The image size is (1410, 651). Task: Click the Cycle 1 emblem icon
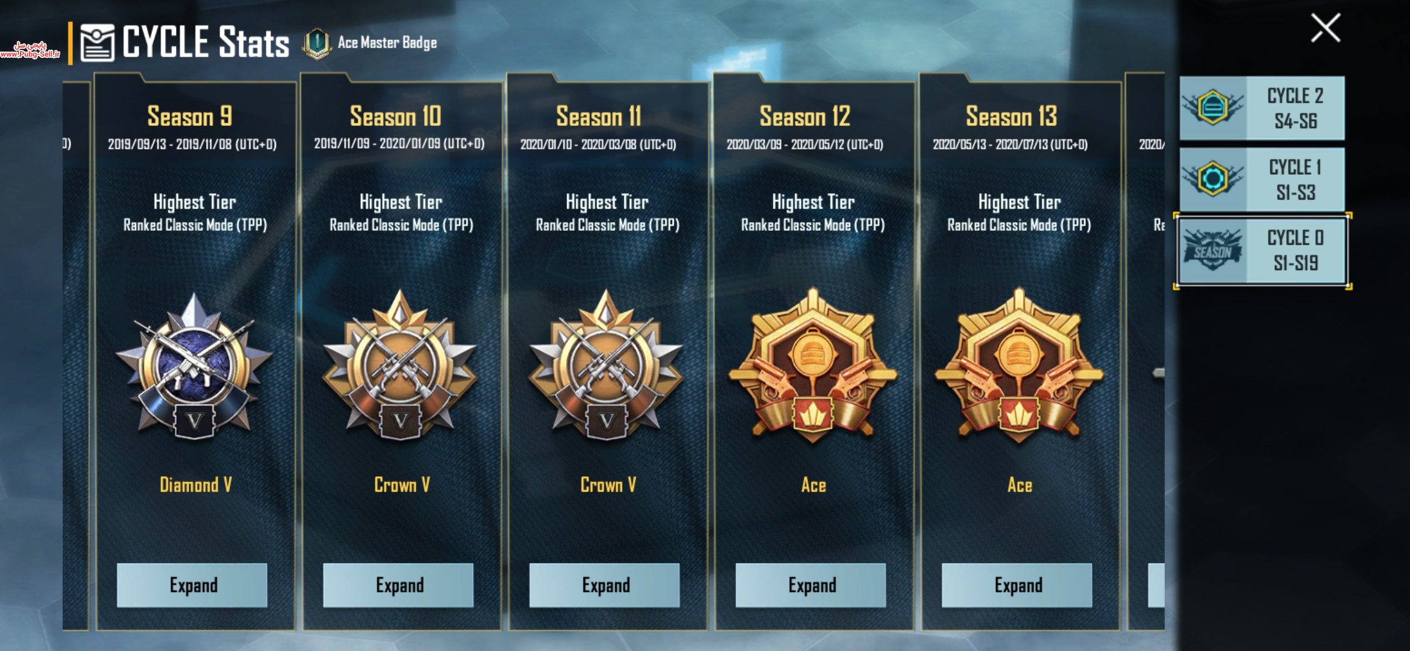click(1212, 179)
